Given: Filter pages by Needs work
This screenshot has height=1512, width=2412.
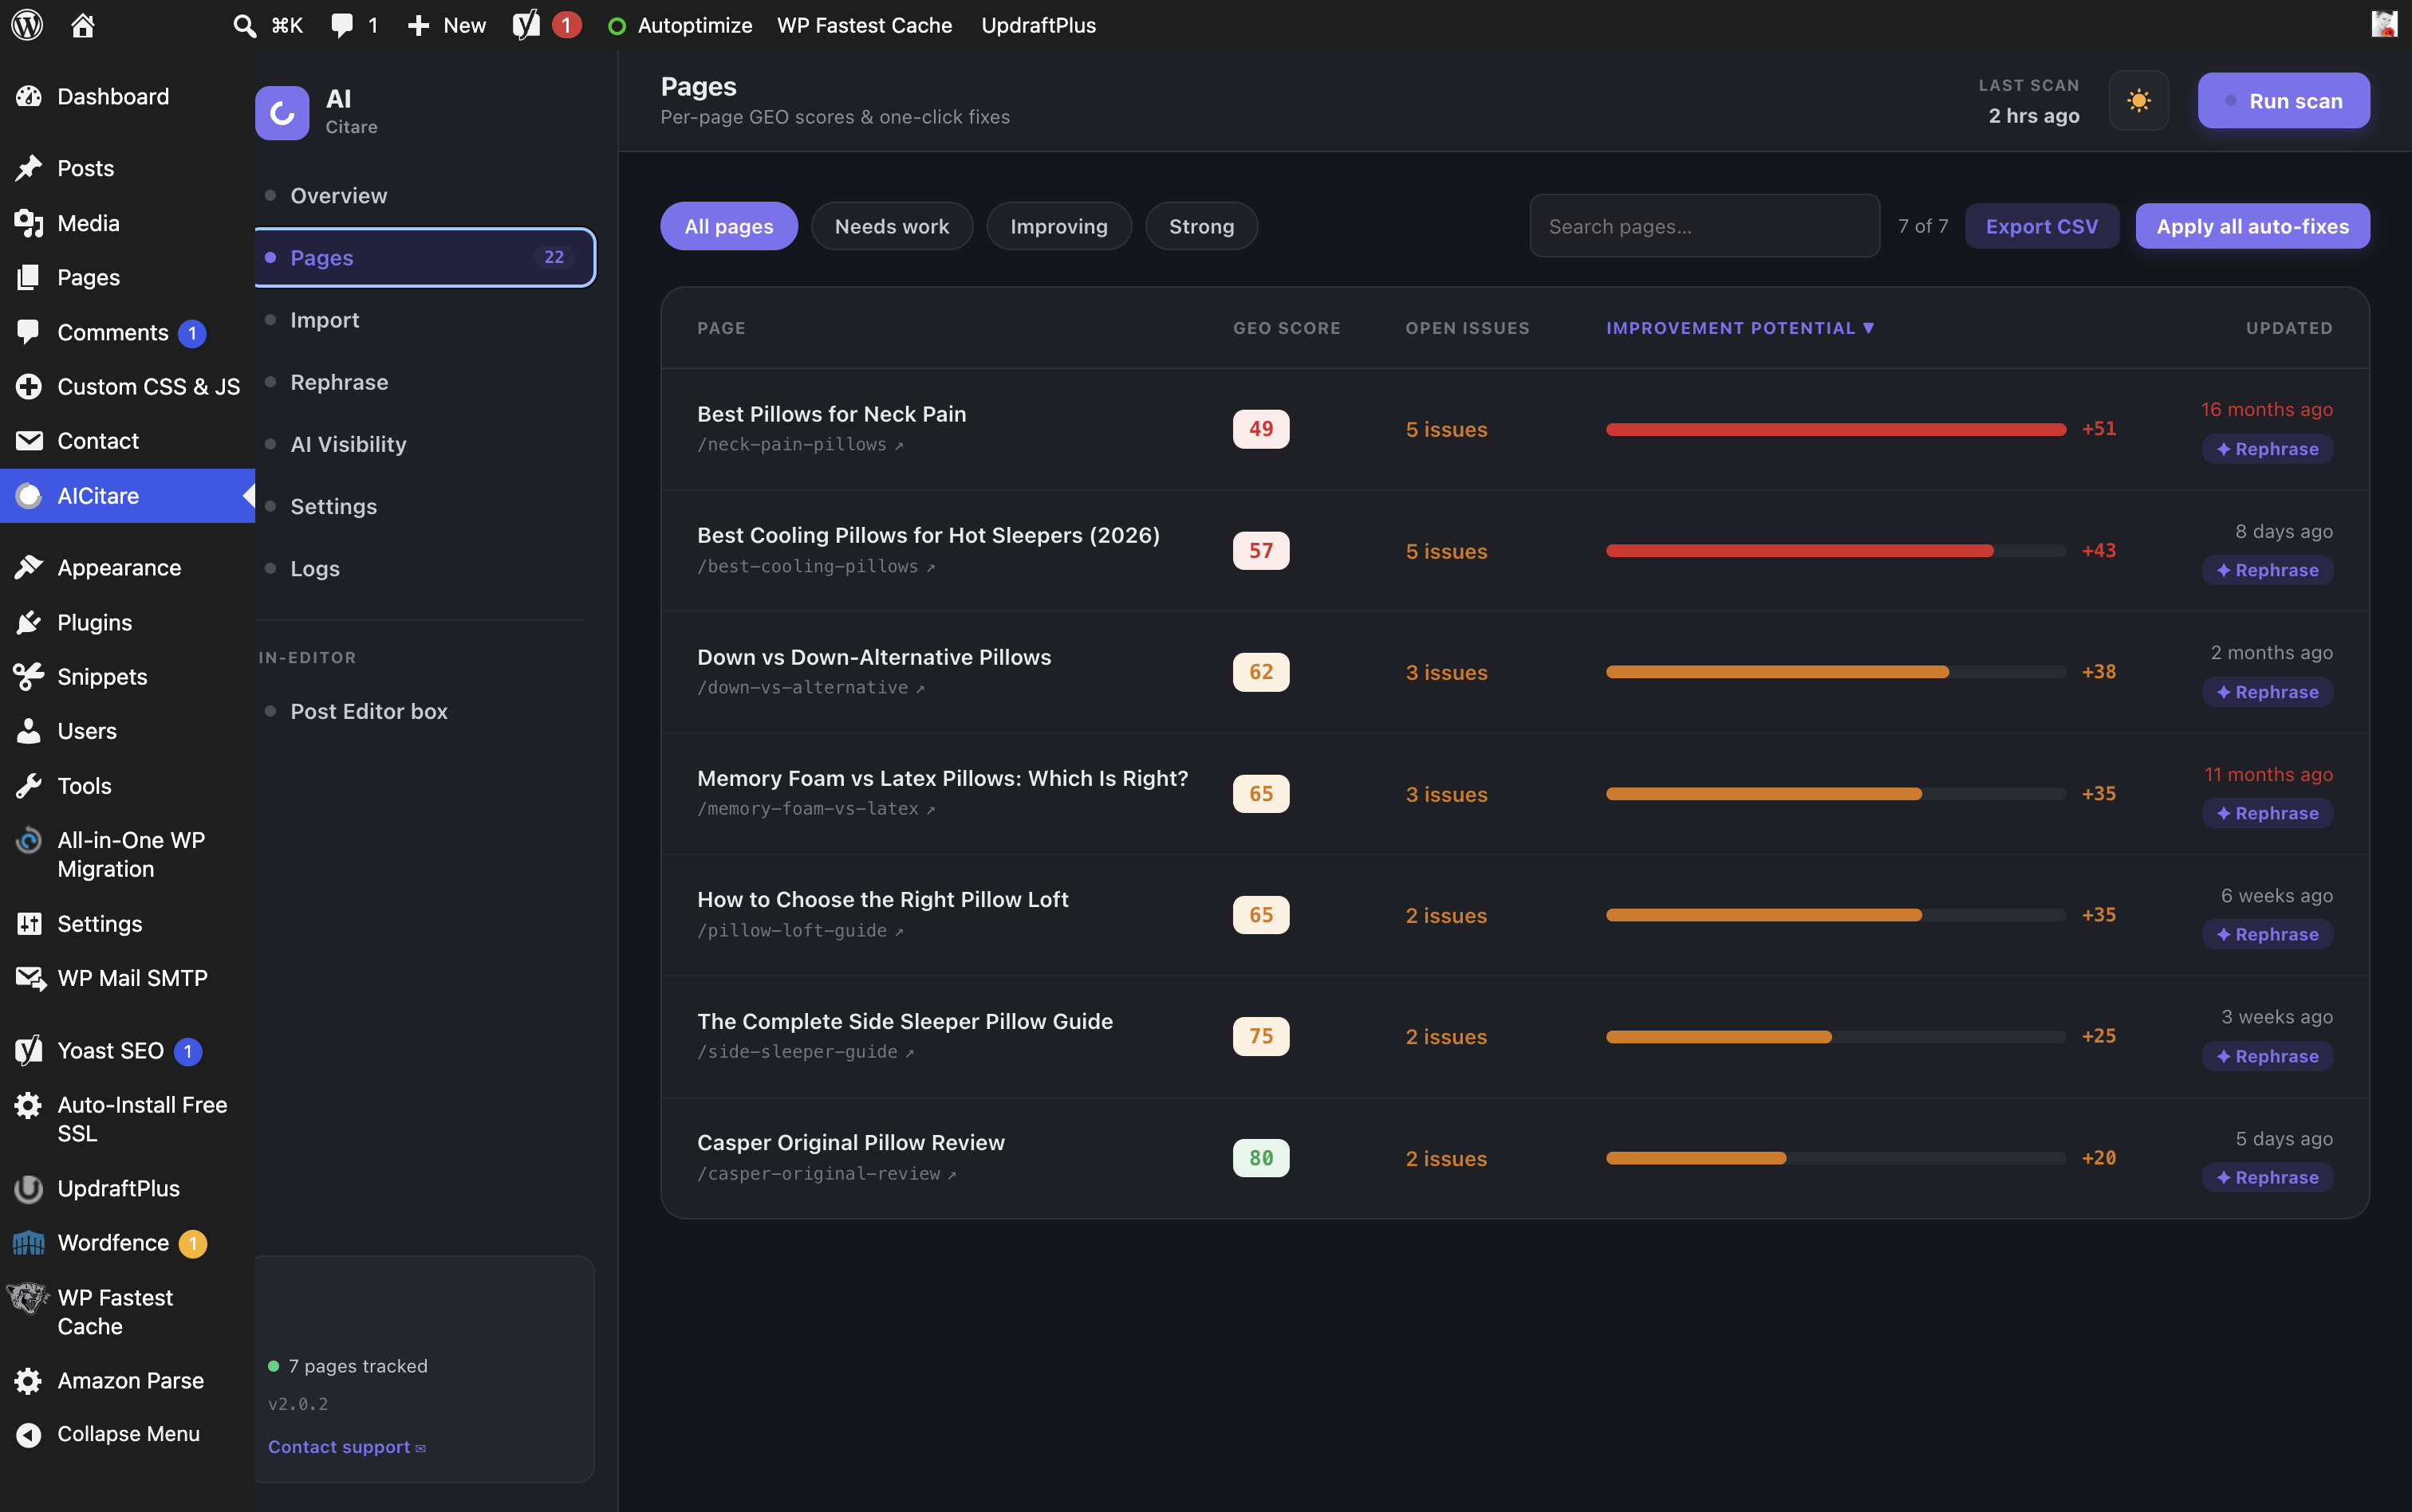Looking at the screenshot, I should click(x=892, y=226).
